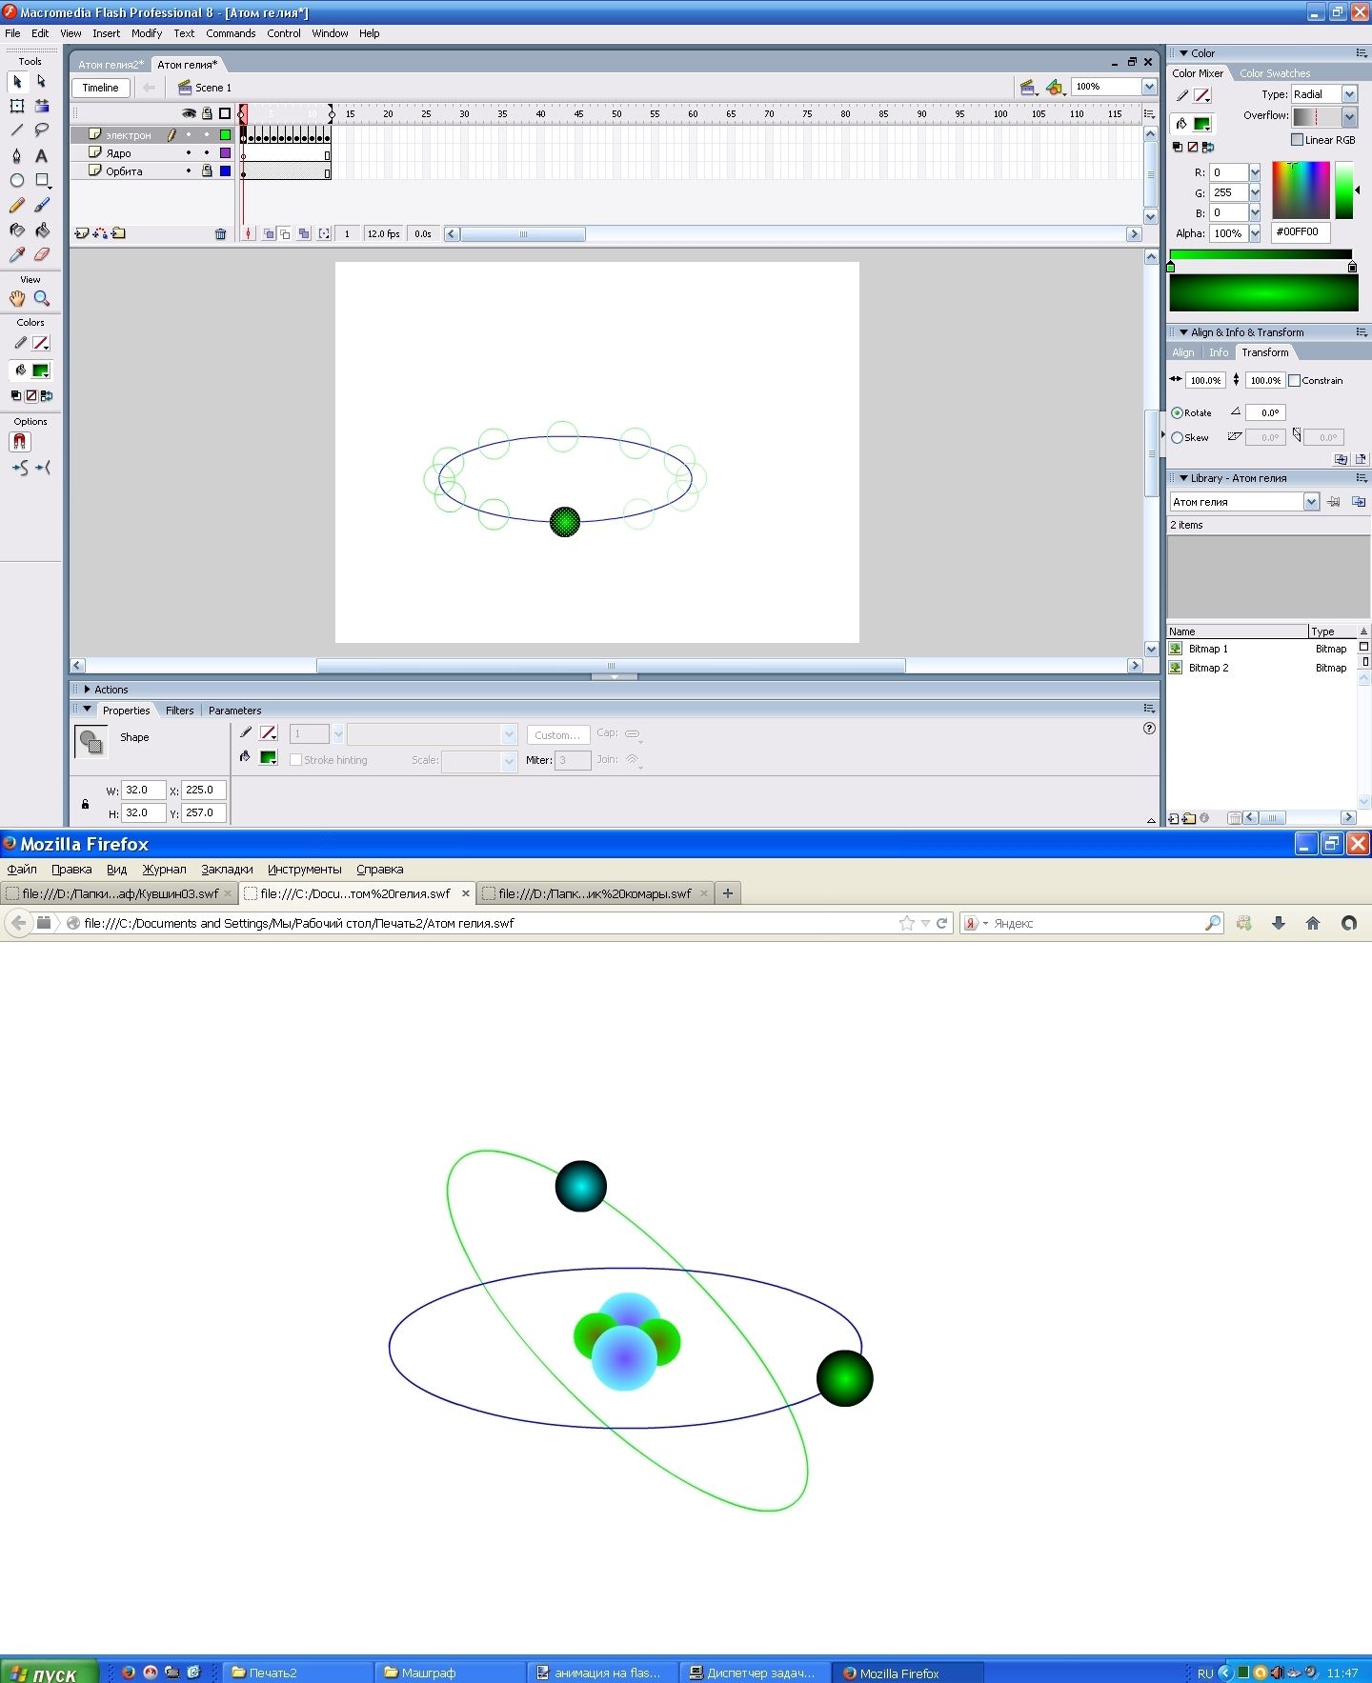Image resolution: width=1372 pixels, height=1683 pixels.
Task: Switch to Атом гелия2 document tab
Action: coord(111,65)
